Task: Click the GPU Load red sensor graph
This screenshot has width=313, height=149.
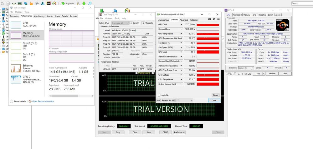Action: pyautogui.click(x=208, y=52)
